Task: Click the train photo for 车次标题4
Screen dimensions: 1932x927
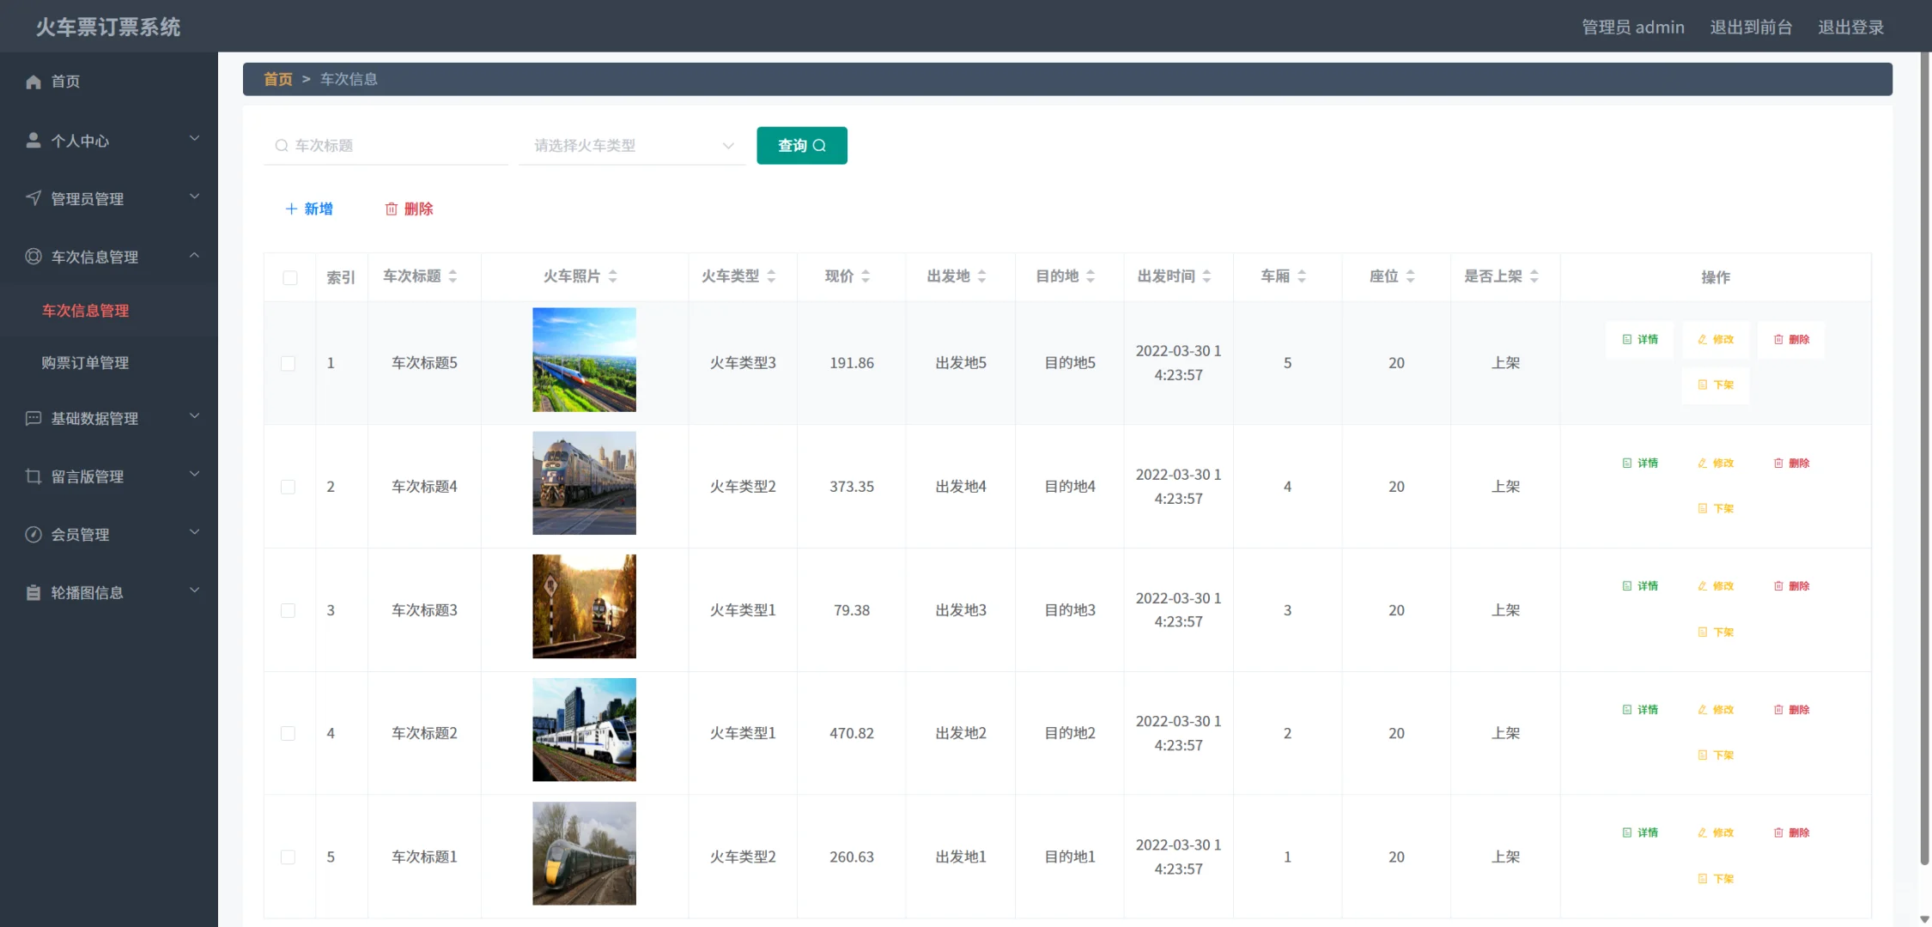Action: [x=584, y=483]
